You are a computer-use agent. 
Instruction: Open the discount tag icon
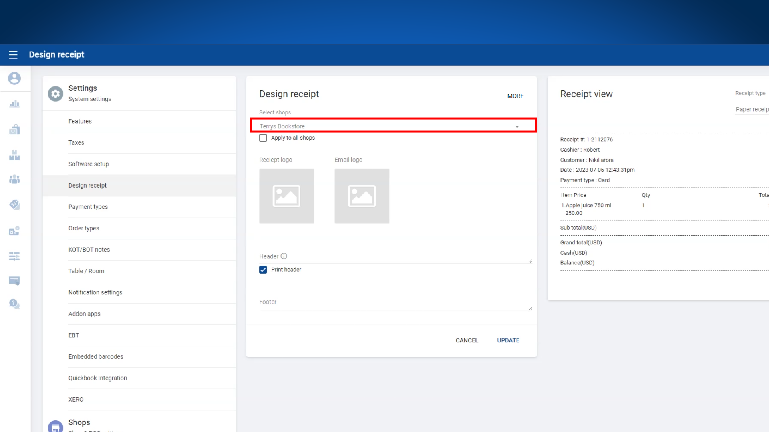point(14,204)
